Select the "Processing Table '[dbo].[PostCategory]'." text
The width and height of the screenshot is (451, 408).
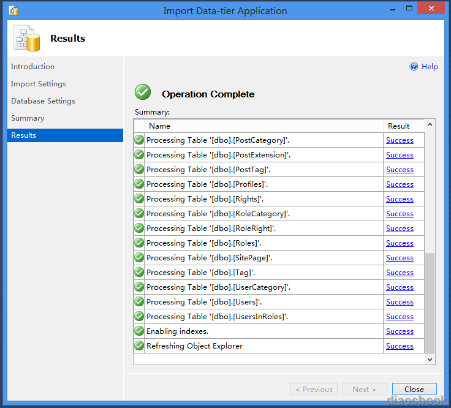coord(218,140)
